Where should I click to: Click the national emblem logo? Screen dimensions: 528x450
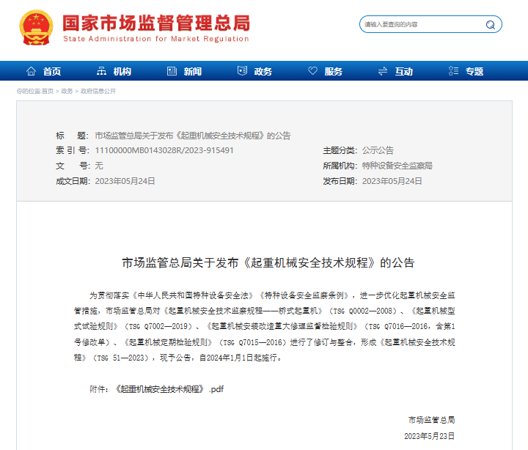(36, 28)
